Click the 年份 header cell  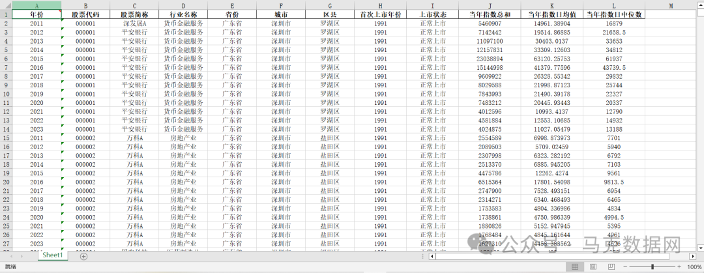click(x=37, y=14)
